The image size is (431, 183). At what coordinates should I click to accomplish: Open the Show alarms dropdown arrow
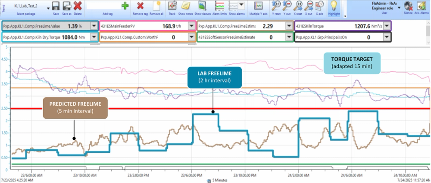[241, 4]
